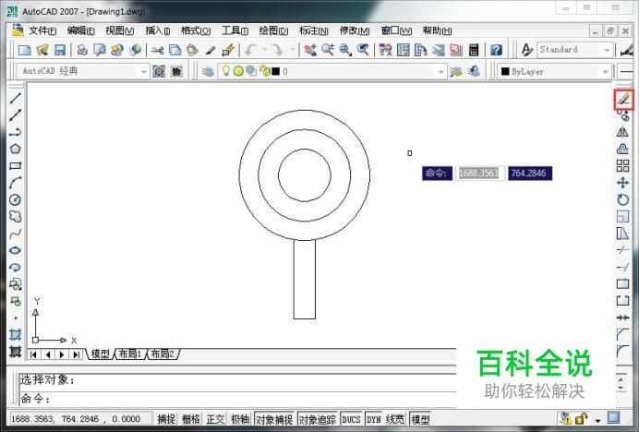
Task: Click the dynamic input Y coordinate 764.2846
Action: click(530, 174)
